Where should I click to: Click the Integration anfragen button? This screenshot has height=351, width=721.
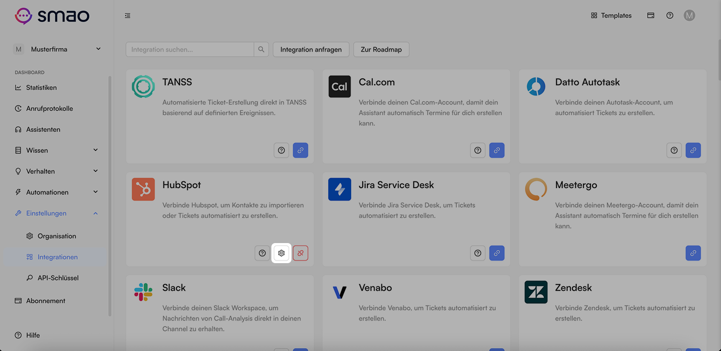click(x=311, y=49)
